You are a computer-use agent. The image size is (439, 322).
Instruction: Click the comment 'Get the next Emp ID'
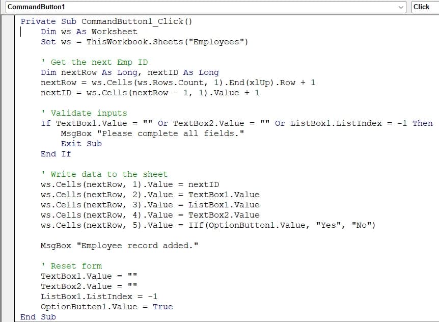94,62
